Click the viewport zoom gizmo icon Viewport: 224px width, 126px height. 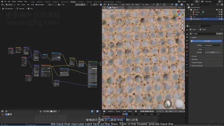tap(182, 21)
